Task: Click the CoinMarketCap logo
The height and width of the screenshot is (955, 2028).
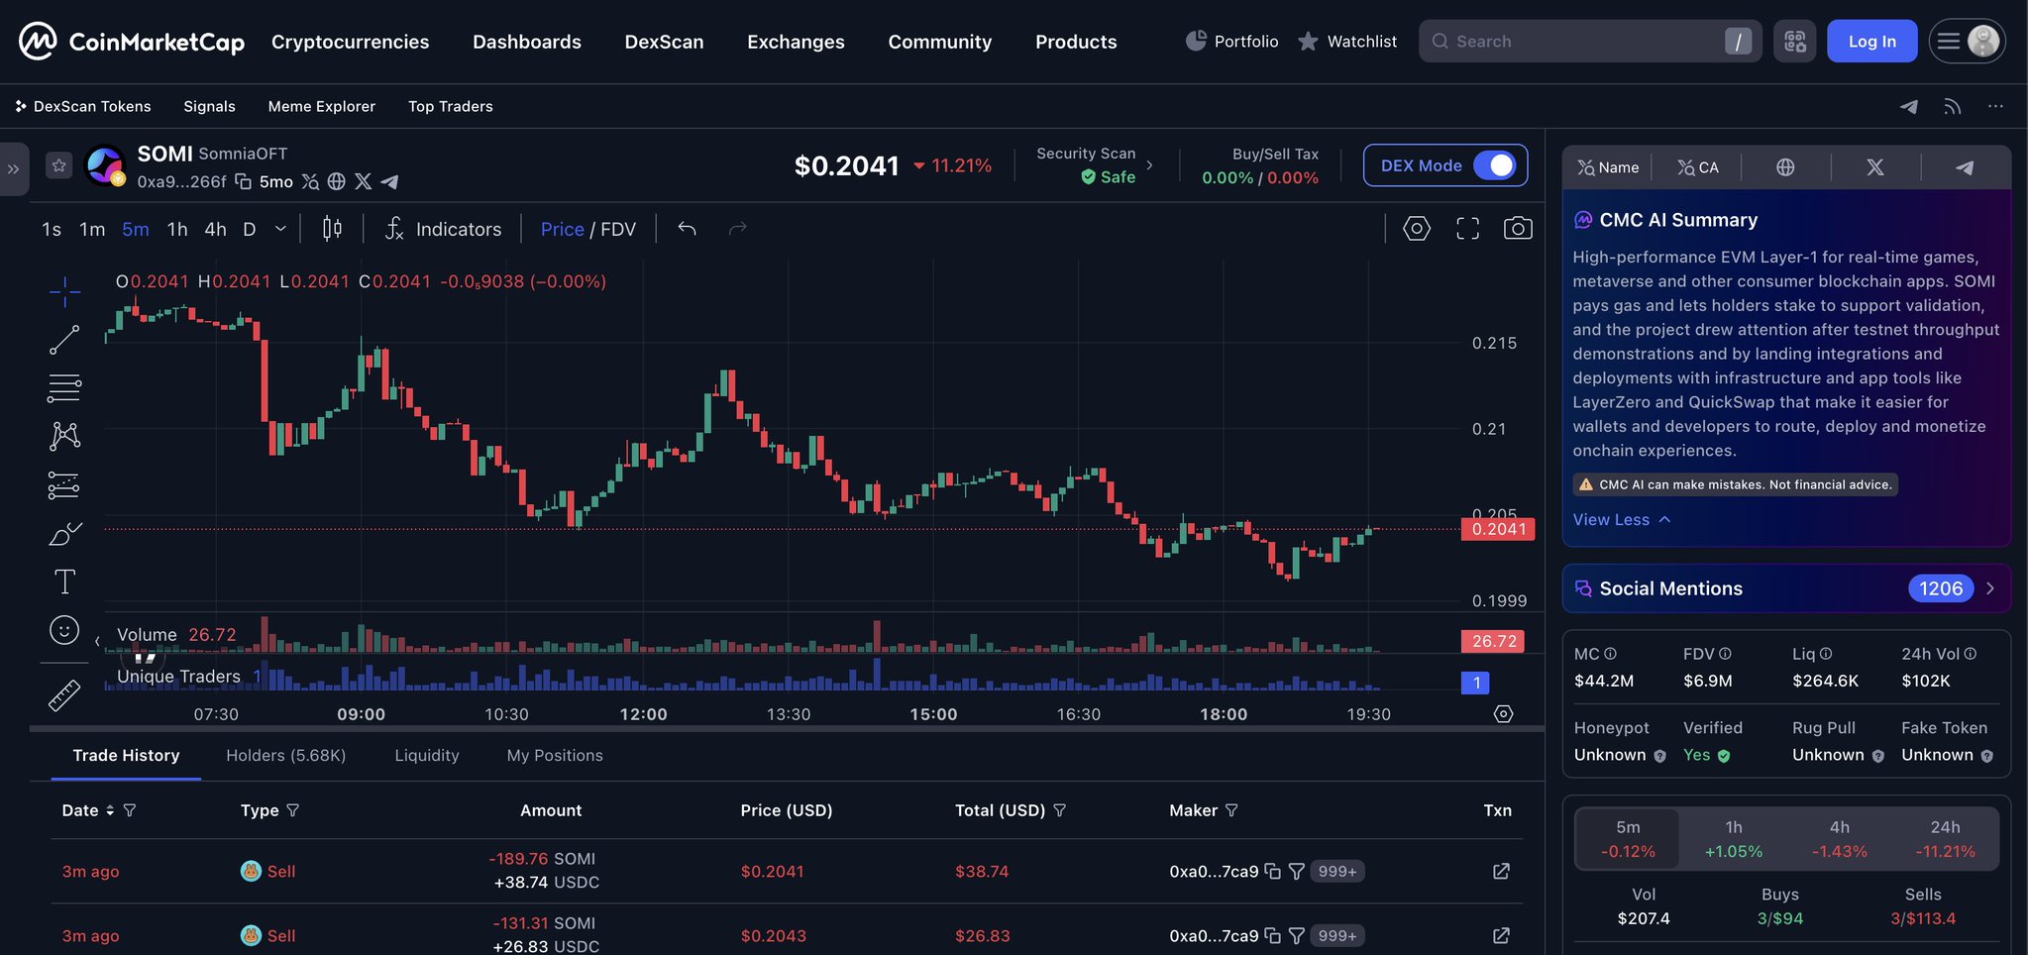Action: point(132,42)
